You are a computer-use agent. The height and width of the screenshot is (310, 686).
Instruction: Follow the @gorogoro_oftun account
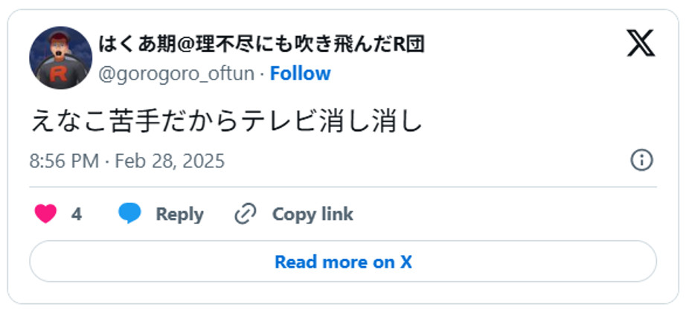tap(300, 74)
